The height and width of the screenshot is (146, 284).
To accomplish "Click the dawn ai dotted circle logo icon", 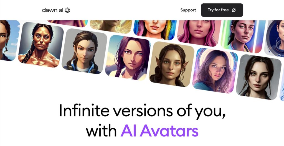I will pyautogui.click(x=67, y=10).
